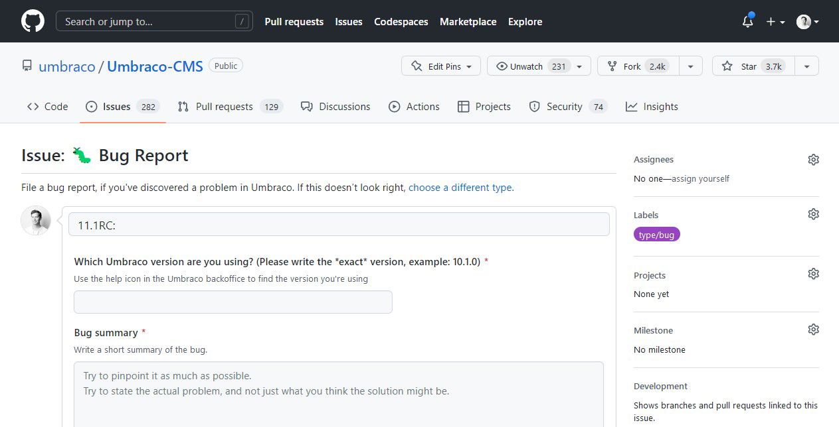Expand the star lists dropdown arrow
The height and width of the screenshot is (427, 839).
coord(806,66)
